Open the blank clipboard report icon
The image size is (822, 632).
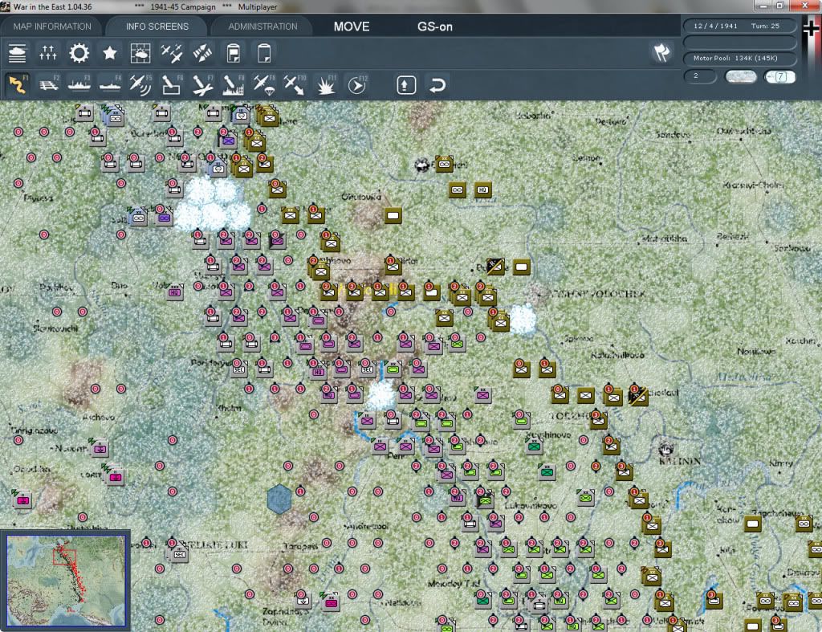(264, 54)
